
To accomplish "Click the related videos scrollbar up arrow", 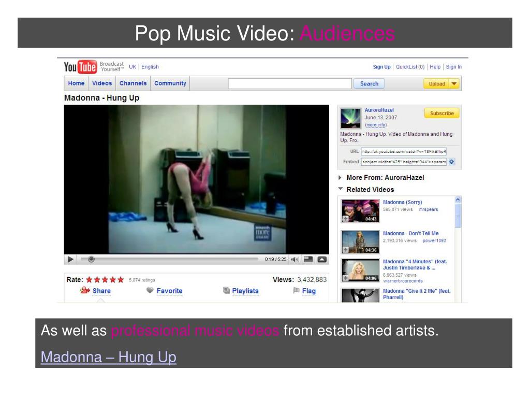I will 458,200.
